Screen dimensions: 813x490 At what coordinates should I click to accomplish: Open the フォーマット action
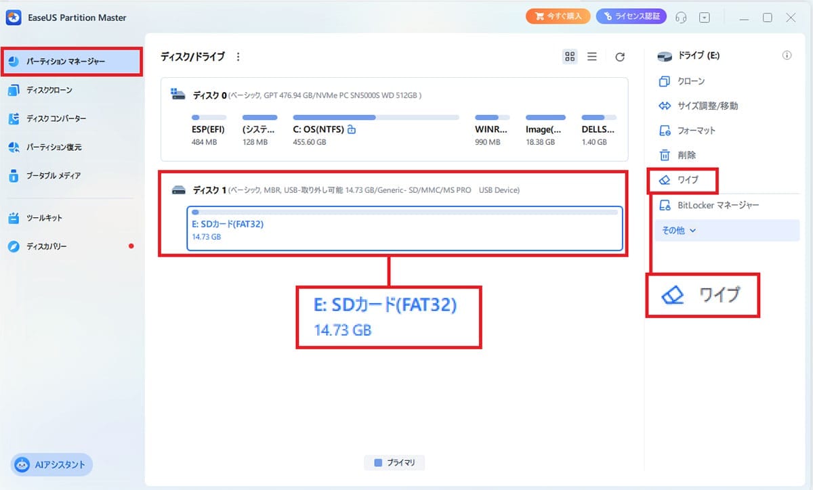click(x=684, y=130)
